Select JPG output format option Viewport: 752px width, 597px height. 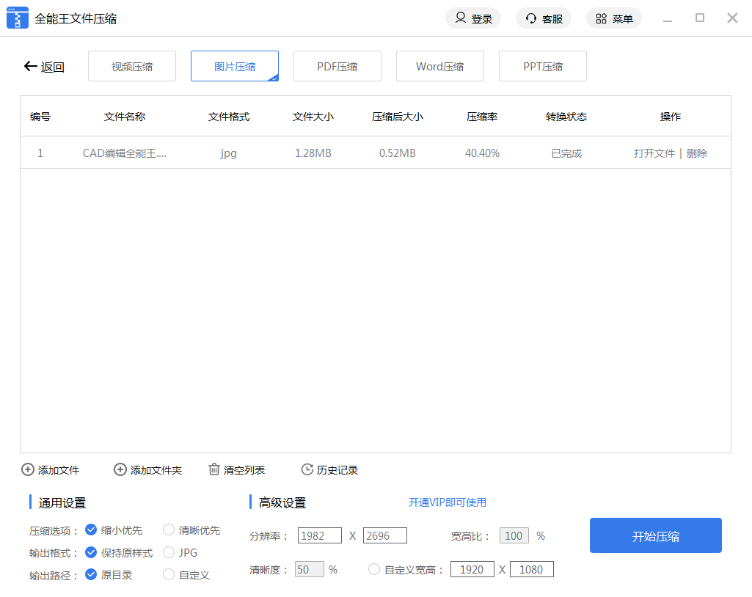point(169,552)
